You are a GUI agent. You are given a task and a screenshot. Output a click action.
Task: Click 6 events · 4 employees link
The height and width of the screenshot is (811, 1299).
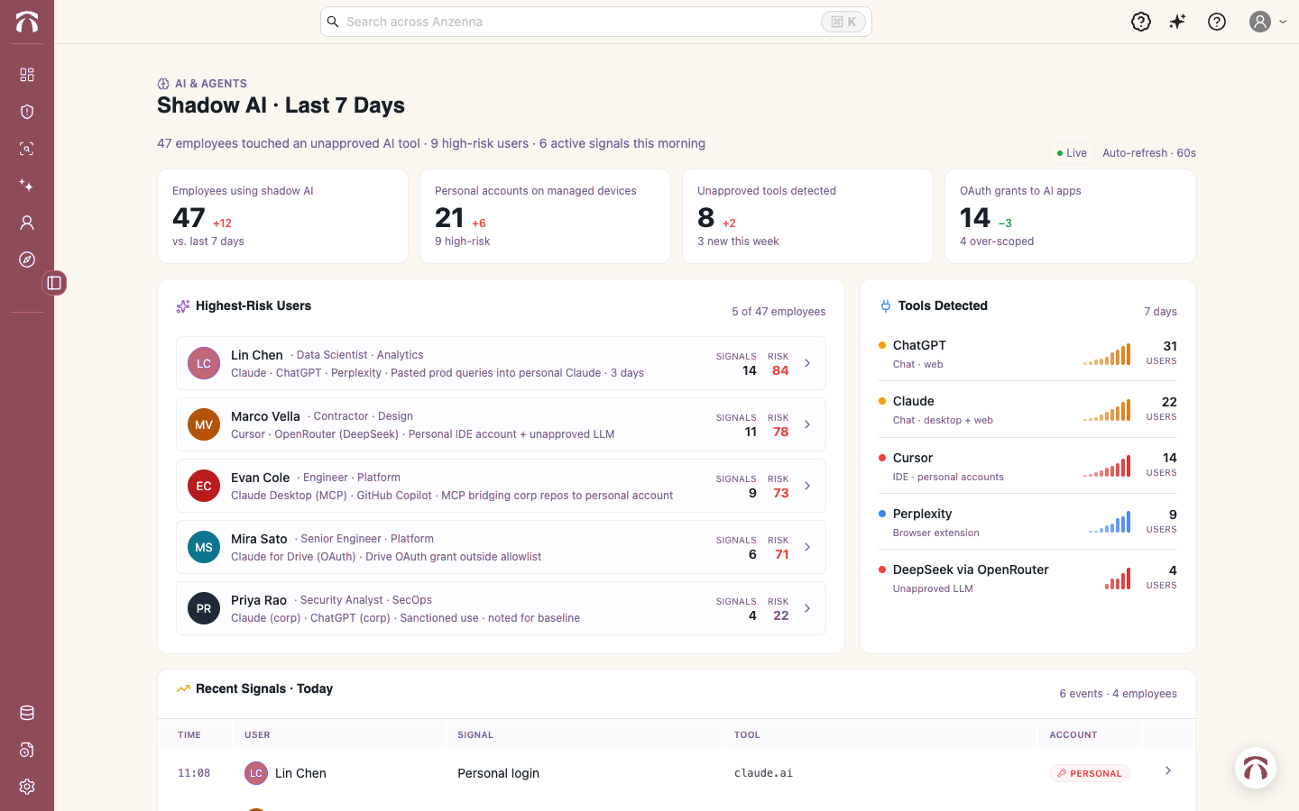pos(1118,694)
